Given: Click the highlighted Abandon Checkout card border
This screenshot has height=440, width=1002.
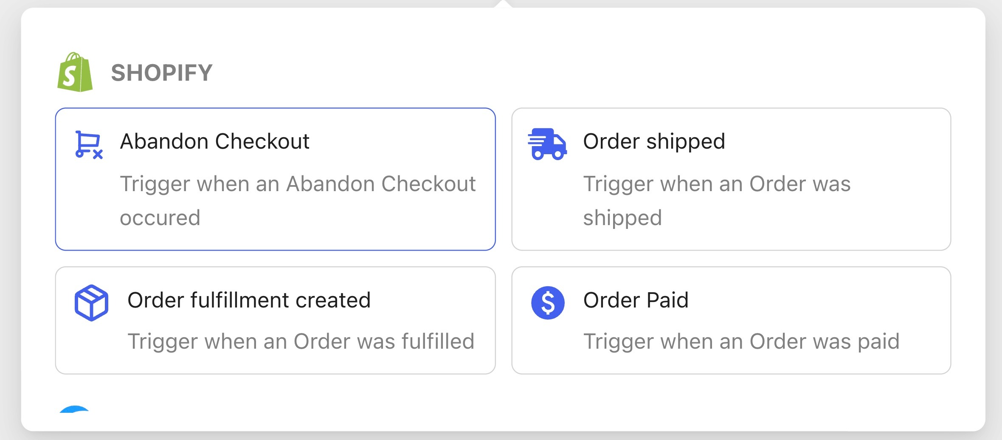Looking at the screenshot, I should click(275, 109).
